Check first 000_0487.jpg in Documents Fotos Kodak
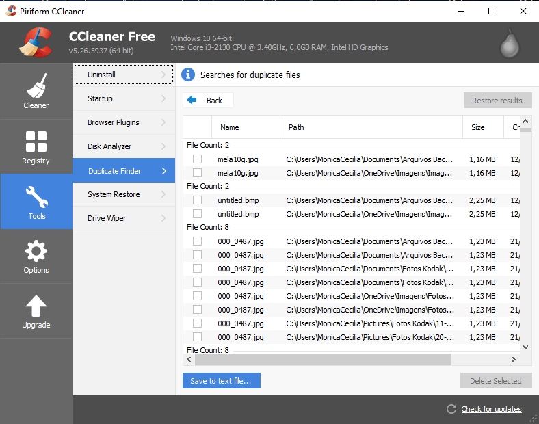Viewport: 539px width, 424px height. pos(197,268)
